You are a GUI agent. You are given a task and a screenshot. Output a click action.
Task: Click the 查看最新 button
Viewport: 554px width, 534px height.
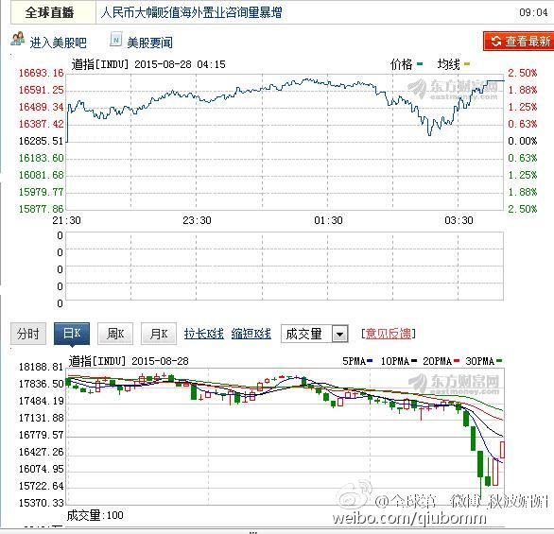(519, 42)
